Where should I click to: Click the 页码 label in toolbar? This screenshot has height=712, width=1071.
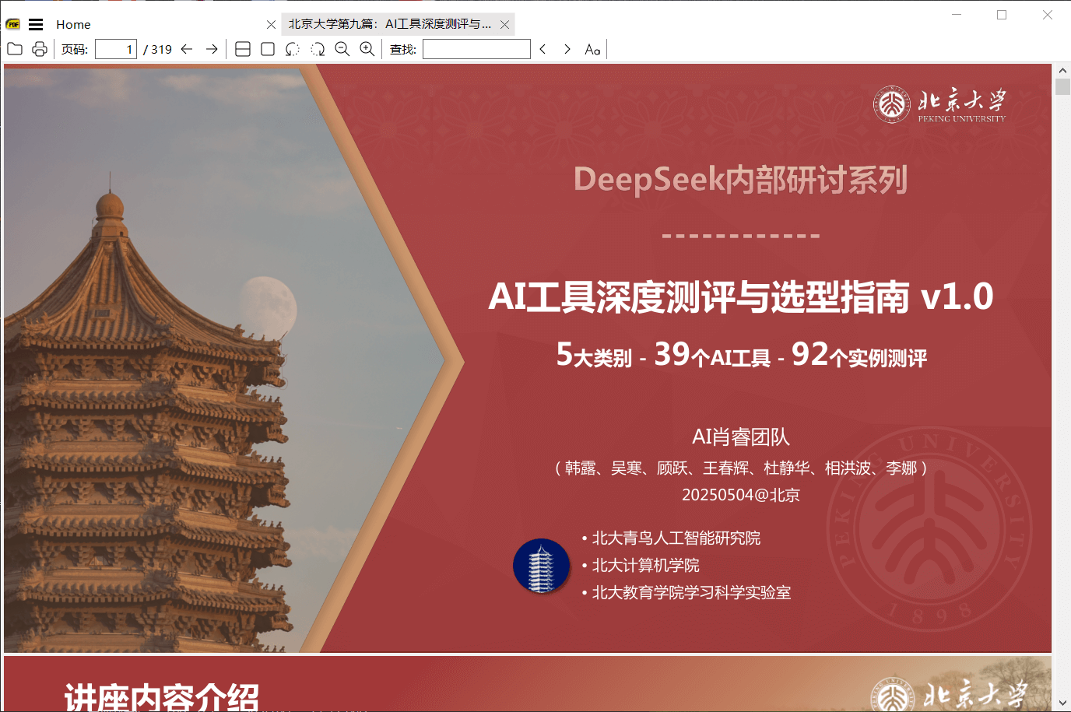[x=75, y=49]
